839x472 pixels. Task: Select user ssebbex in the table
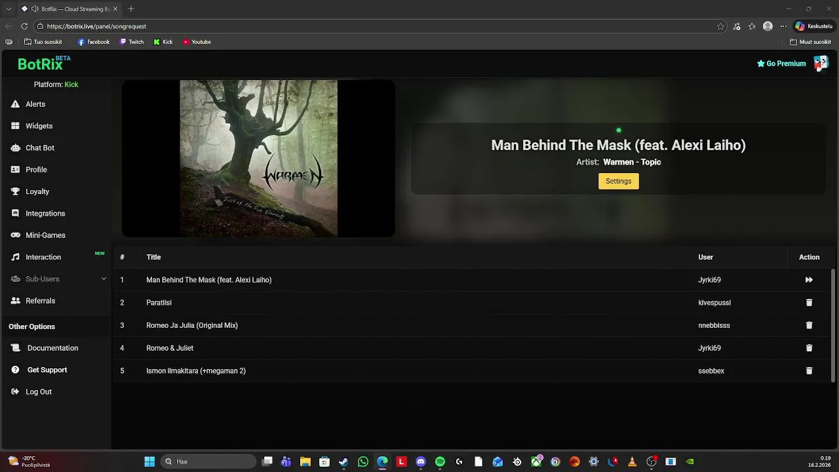[x=711, y=371]
